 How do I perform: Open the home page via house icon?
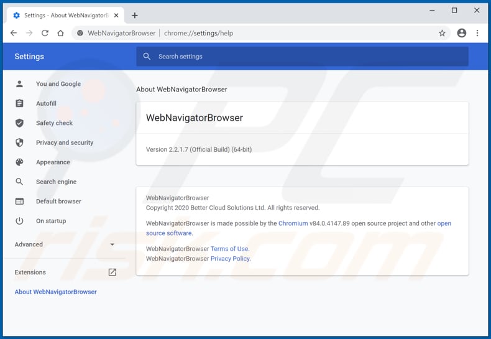coord(60,33)
